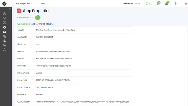Viewport: 188px width, 106px height.
Task: Click the Step Properties page title
Action: point(37,11)
